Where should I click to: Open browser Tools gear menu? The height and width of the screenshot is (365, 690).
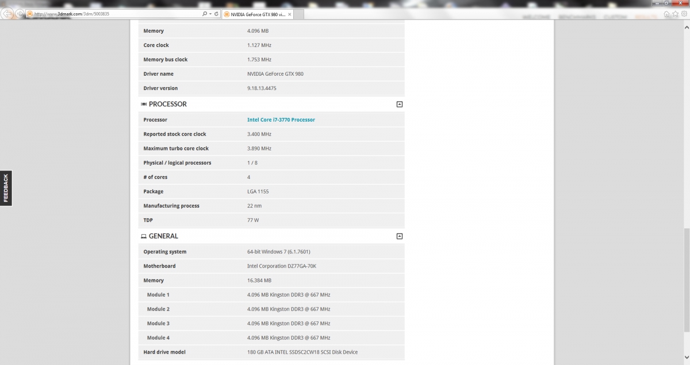[683, 14]
